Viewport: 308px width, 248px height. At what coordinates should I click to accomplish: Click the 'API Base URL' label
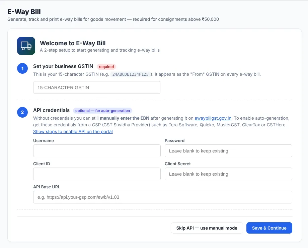tap(47, 187)
